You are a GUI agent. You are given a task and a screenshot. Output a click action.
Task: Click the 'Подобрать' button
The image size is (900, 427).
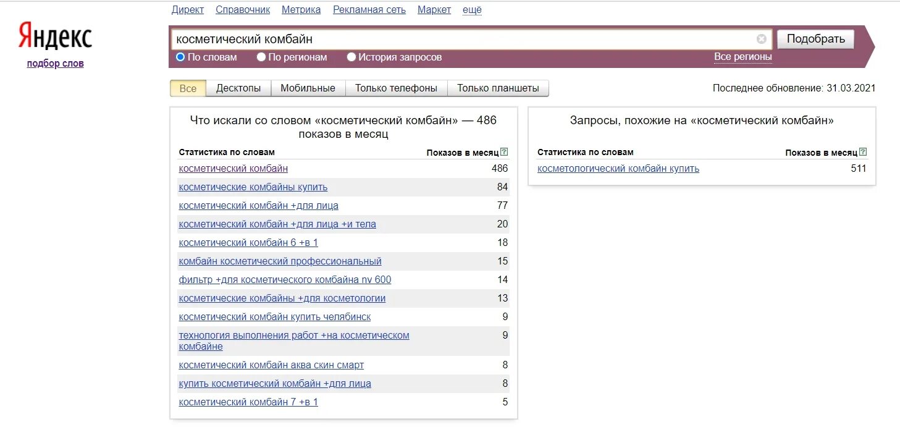click(x=815, y=39)
